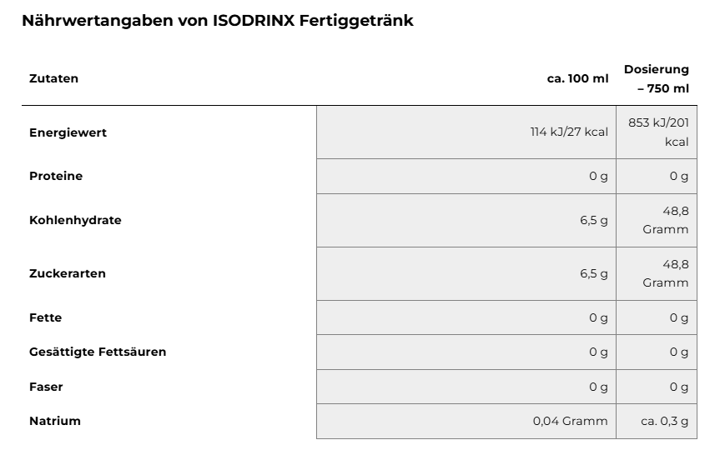725x475 pixels.
Task: Click Zuckerarten's 48,8 Gramm value
Action: coord(666,273)
